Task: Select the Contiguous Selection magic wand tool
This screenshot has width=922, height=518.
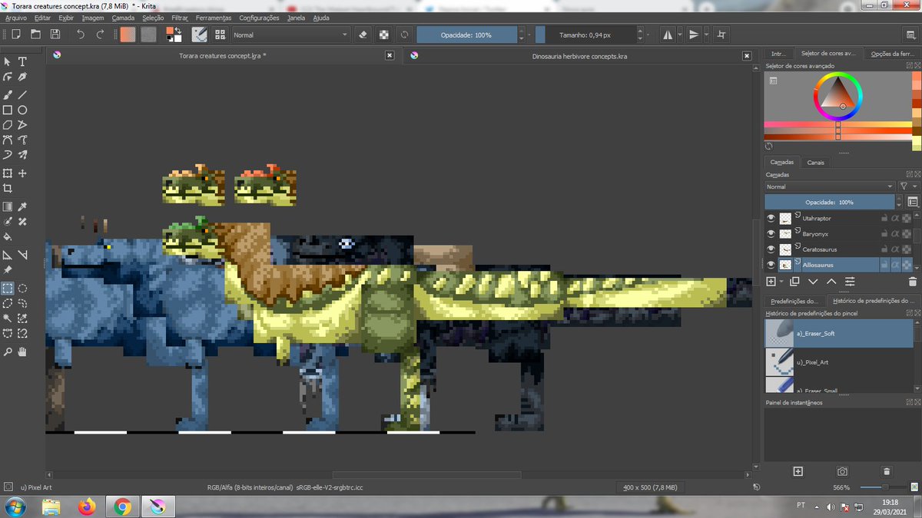Action: coord(8,318)
